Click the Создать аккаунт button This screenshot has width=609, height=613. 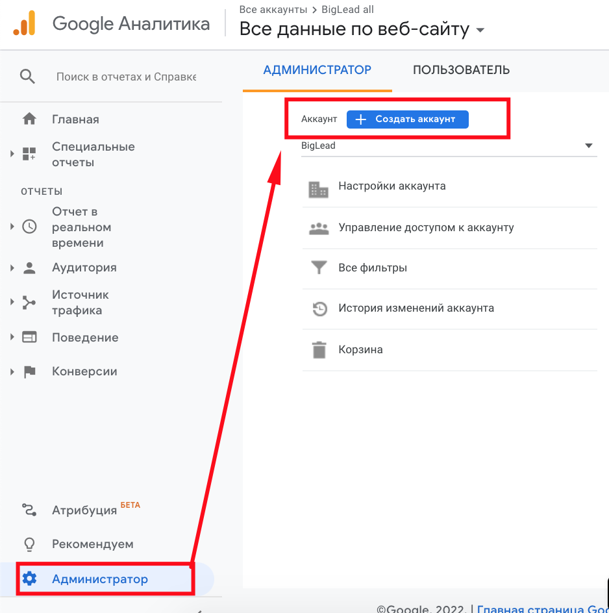click(407, 119)
